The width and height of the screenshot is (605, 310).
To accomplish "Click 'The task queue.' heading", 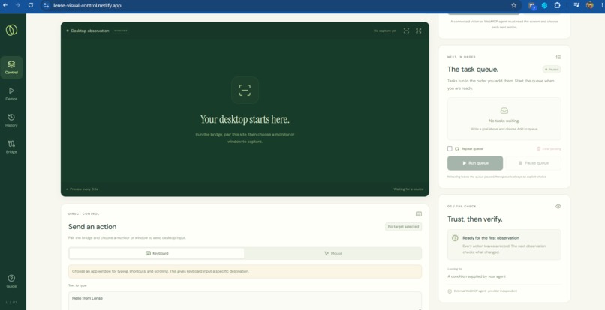I will click(473, 70).
